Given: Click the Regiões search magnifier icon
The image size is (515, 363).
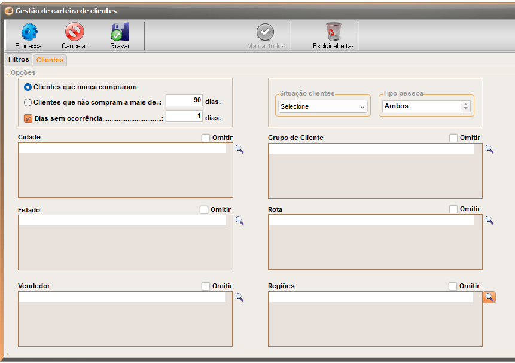Looking at the screenshot, I should click(x=489, y=297).
